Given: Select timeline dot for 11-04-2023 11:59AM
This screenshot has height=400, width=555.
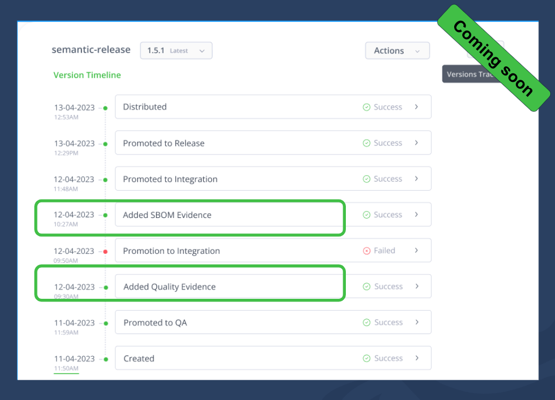Looking at the screenshot, I should 106,323.
